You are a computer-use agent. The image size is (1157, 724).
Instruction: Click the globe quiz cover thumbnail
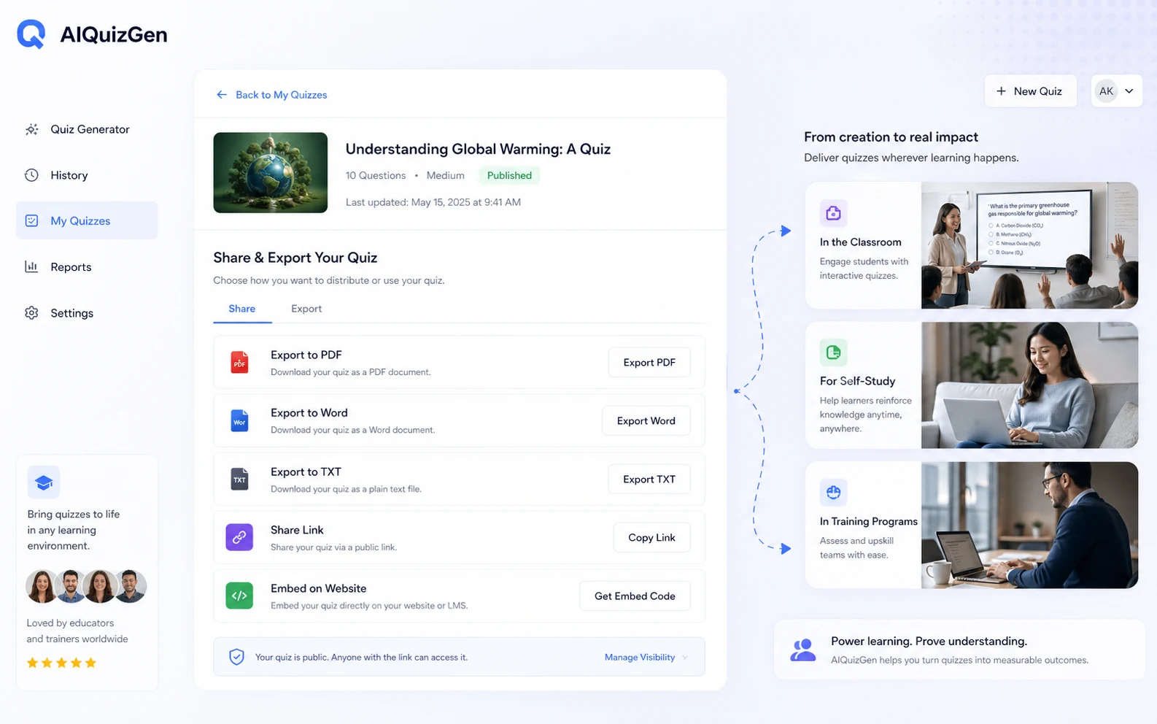(271, 172)
